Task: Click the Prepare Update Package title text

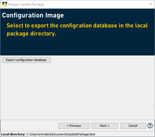Action: (x=26, y=4)
